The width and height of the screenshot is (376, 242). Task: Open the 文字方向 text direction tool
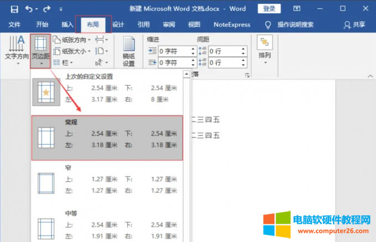point(17,51)
